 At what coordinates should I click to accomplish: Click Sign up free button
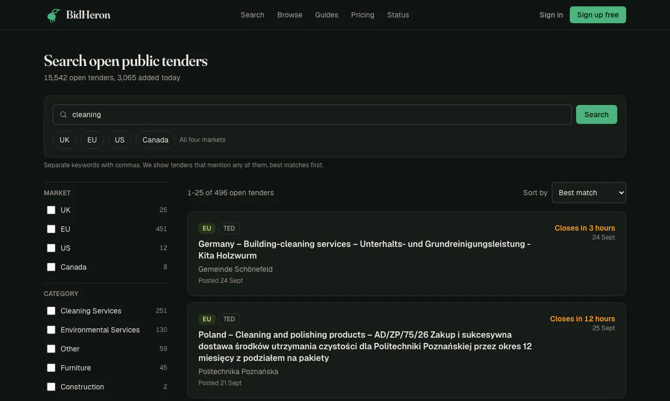pyautogui.click(x=598, y=15)
